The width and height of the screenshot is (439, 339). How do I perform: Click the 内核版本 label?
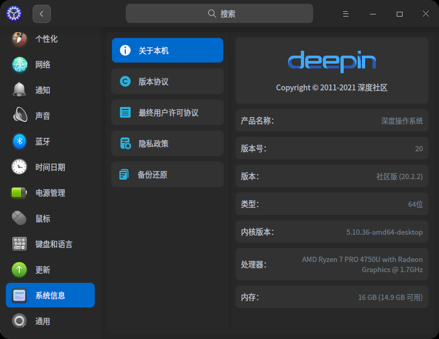pyautogui.click(x=258, y=232)
